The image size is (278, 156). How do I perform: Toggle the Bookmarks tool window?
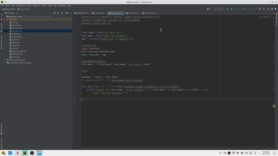[x=1, y=129]
